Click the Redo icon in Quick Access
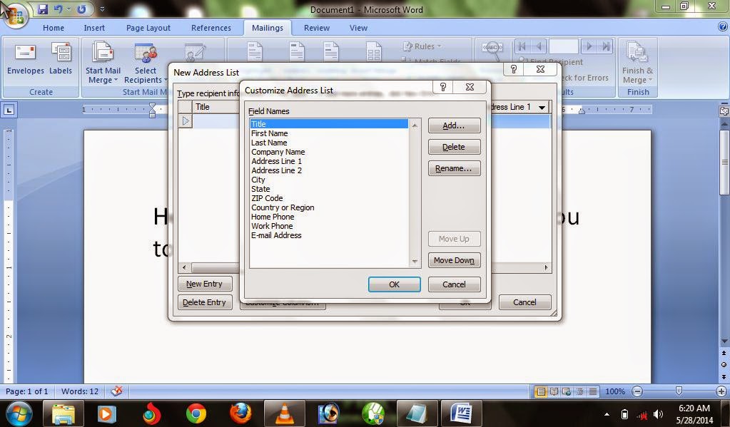The height and width of the screenshot is (427, 730). tap(81, 9)
